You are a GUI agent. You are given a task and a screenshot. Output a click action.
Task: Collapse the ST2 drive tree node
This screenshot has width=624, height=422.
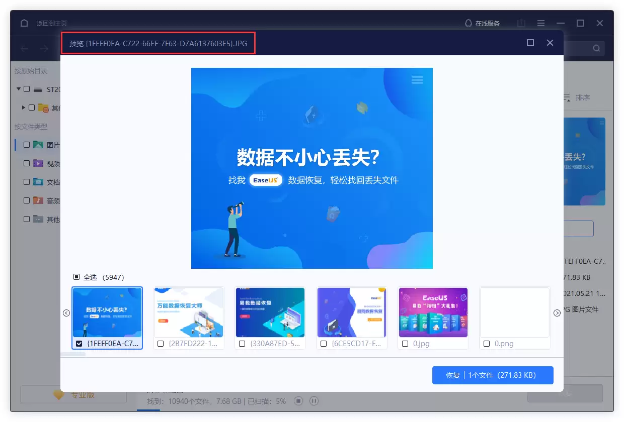[18, 88]
